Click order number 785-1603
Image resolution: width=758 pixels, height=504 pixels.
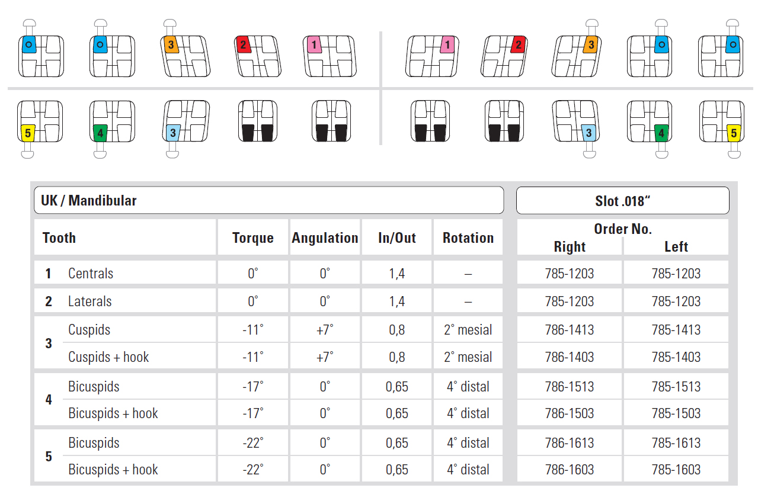676,470
